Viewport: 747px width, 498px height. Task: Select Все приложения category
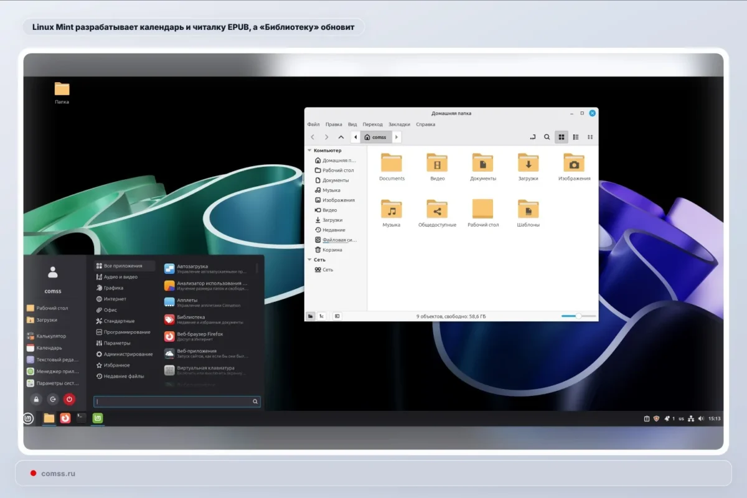[125, 266]
